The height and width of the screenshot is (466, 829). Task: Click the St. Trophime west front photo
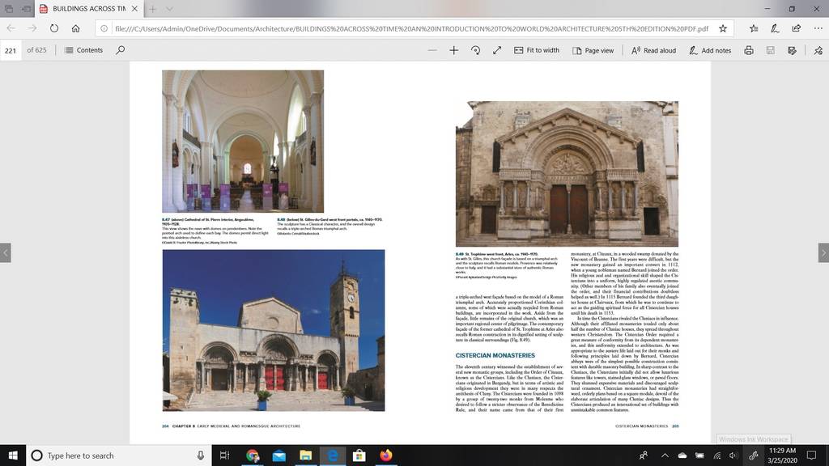pyautogui.click(x=567, y=174)
